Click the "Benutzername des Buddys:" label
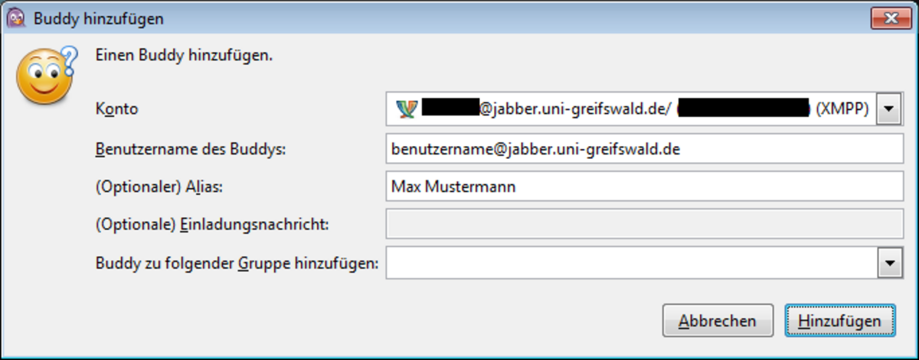 (190, 148)
